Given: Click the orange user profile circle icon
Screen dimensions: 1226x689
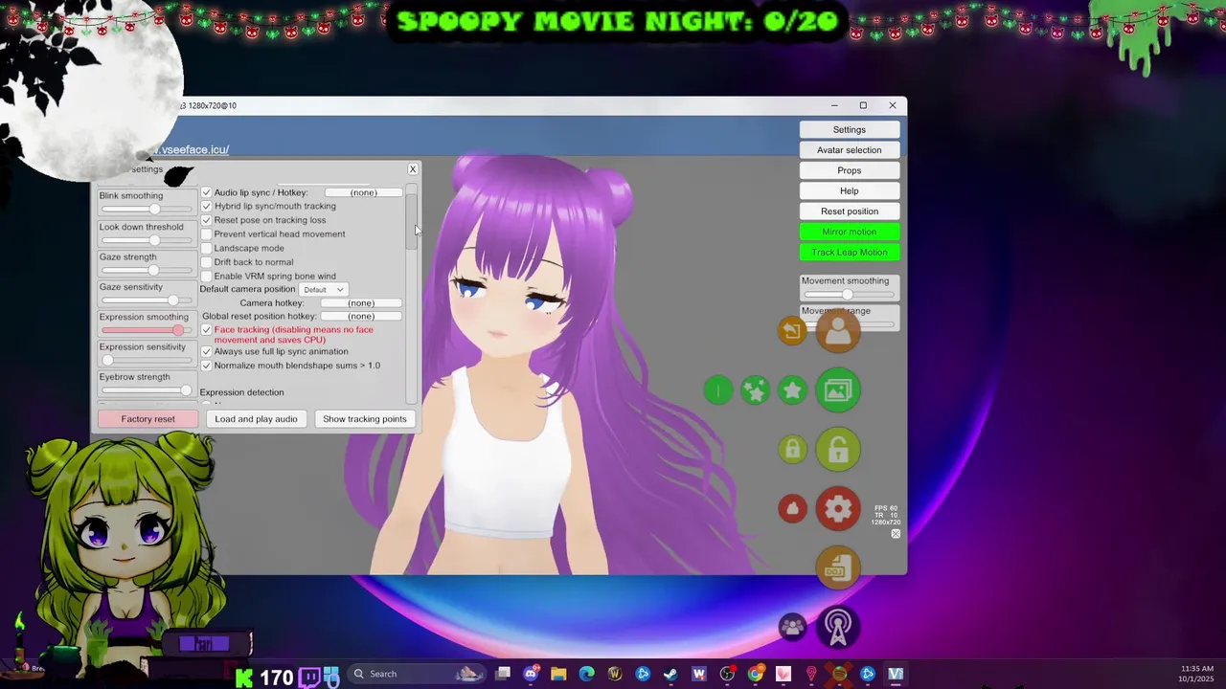Looking at the screenshot, I should tap(838, 331).
